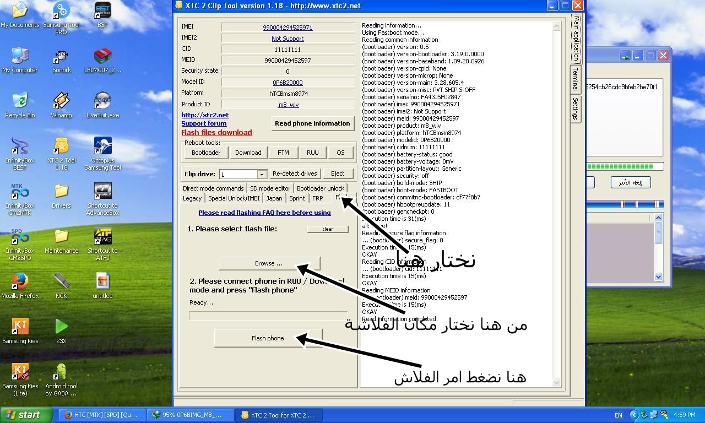Click the flash progress bar in XTC tool

click(268, 316)
